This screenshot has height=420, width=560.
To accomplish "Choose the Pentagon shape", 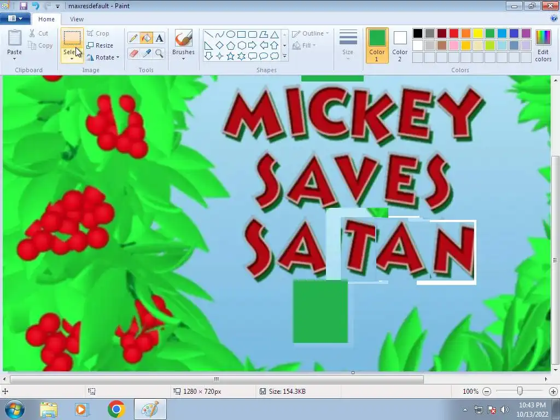I will click(x=231, y=45).
